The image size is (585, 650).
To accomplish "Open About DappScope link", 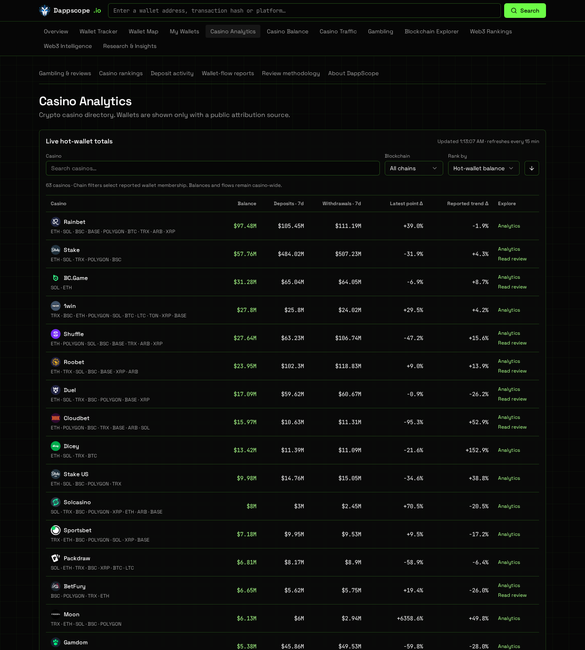I will (353, 73).
